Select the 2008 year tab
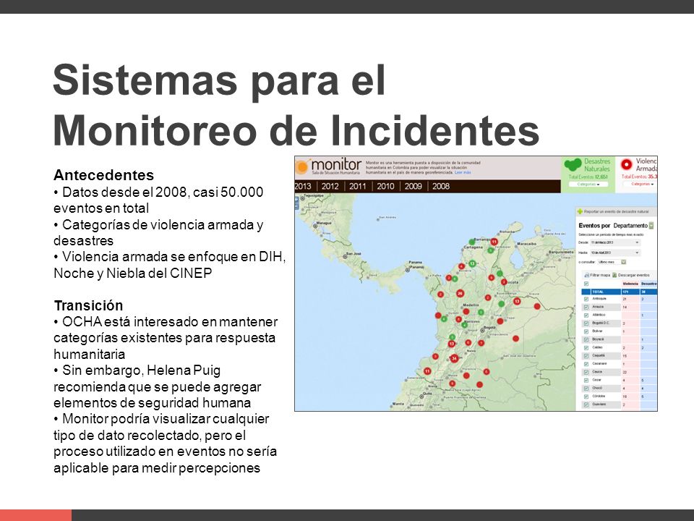 pos(441,187)
